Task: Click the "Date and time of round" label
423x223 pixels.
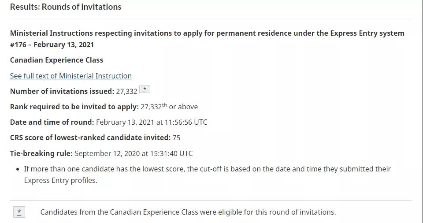Action: coord(52,122)
